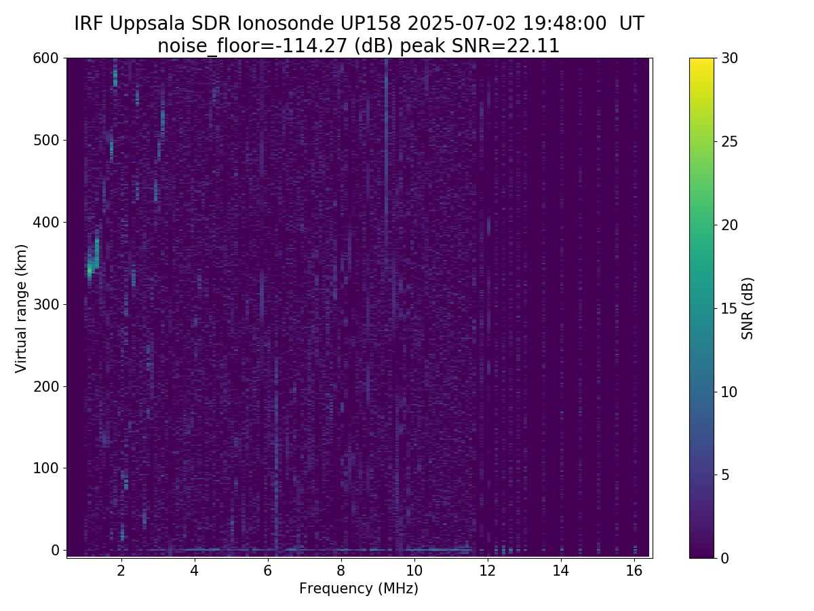Click the x-axis tick label "4"
The image size is (814, 611).
point(195,571)
